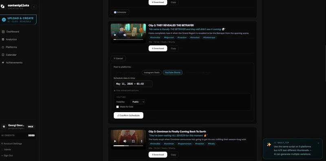Click the #bigreveal tag
326x161 pixels.
pos(169,37)
